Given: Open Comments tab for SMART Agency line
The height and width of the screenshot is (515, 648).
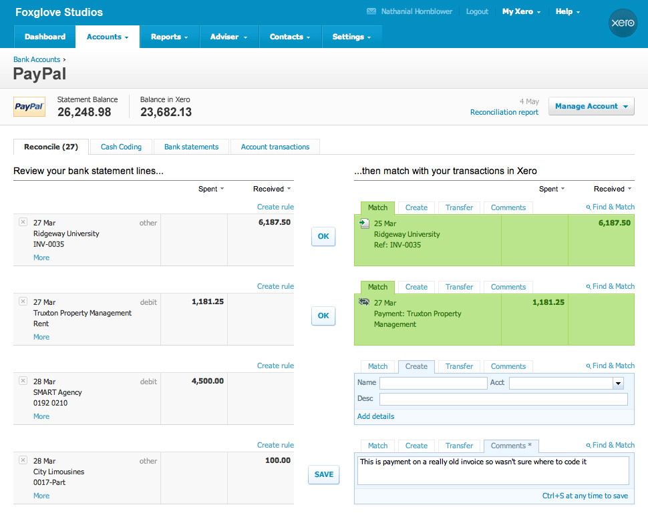Looking at the screenshot, I should [508, 366].
